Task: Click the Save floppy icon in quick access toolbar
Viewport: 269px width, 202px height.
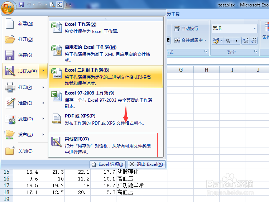Action: [x=21, y=5]
